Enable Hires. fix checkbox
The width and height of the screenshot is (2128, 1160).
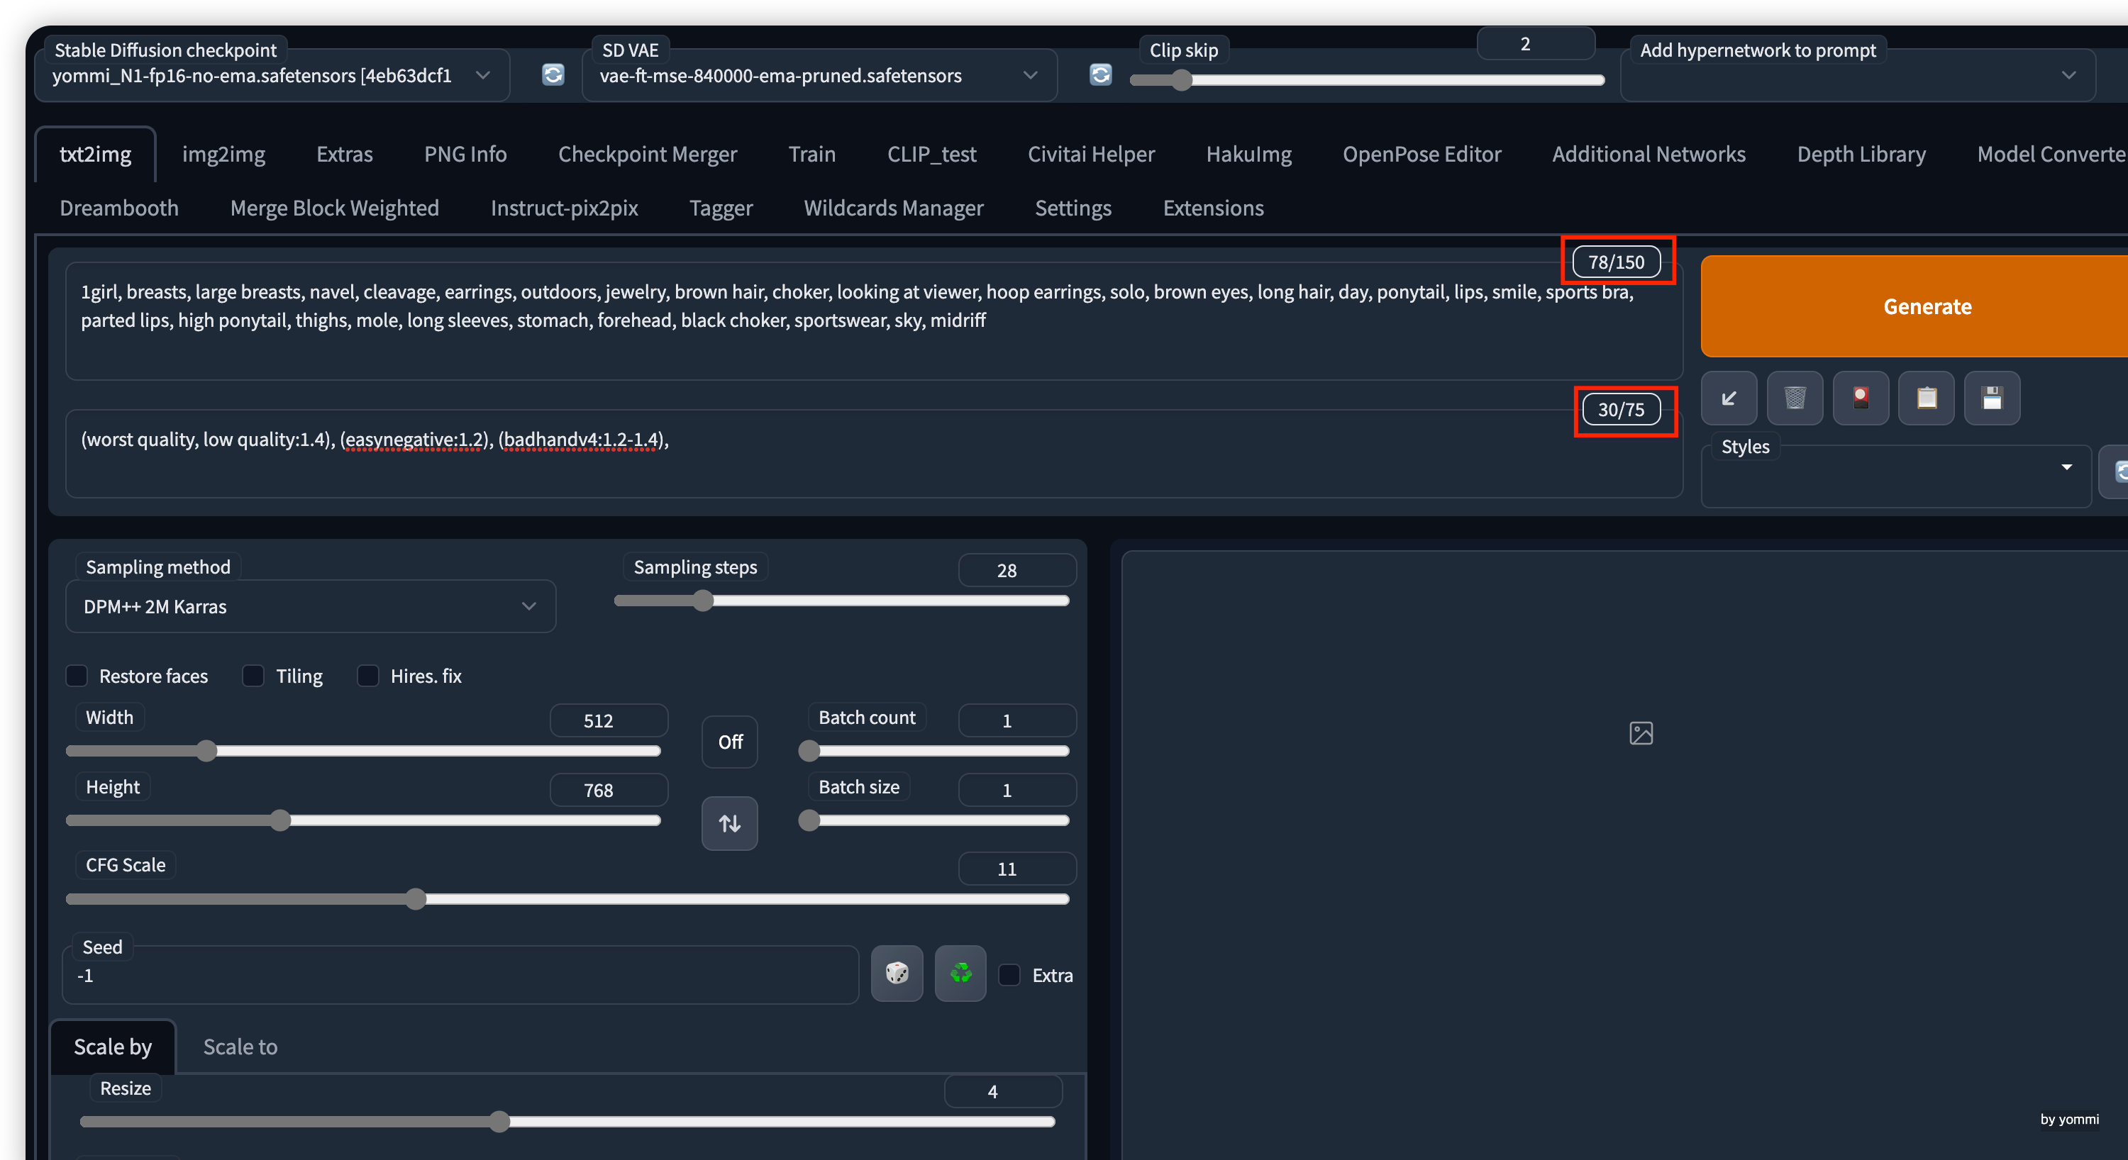(368, 676)
